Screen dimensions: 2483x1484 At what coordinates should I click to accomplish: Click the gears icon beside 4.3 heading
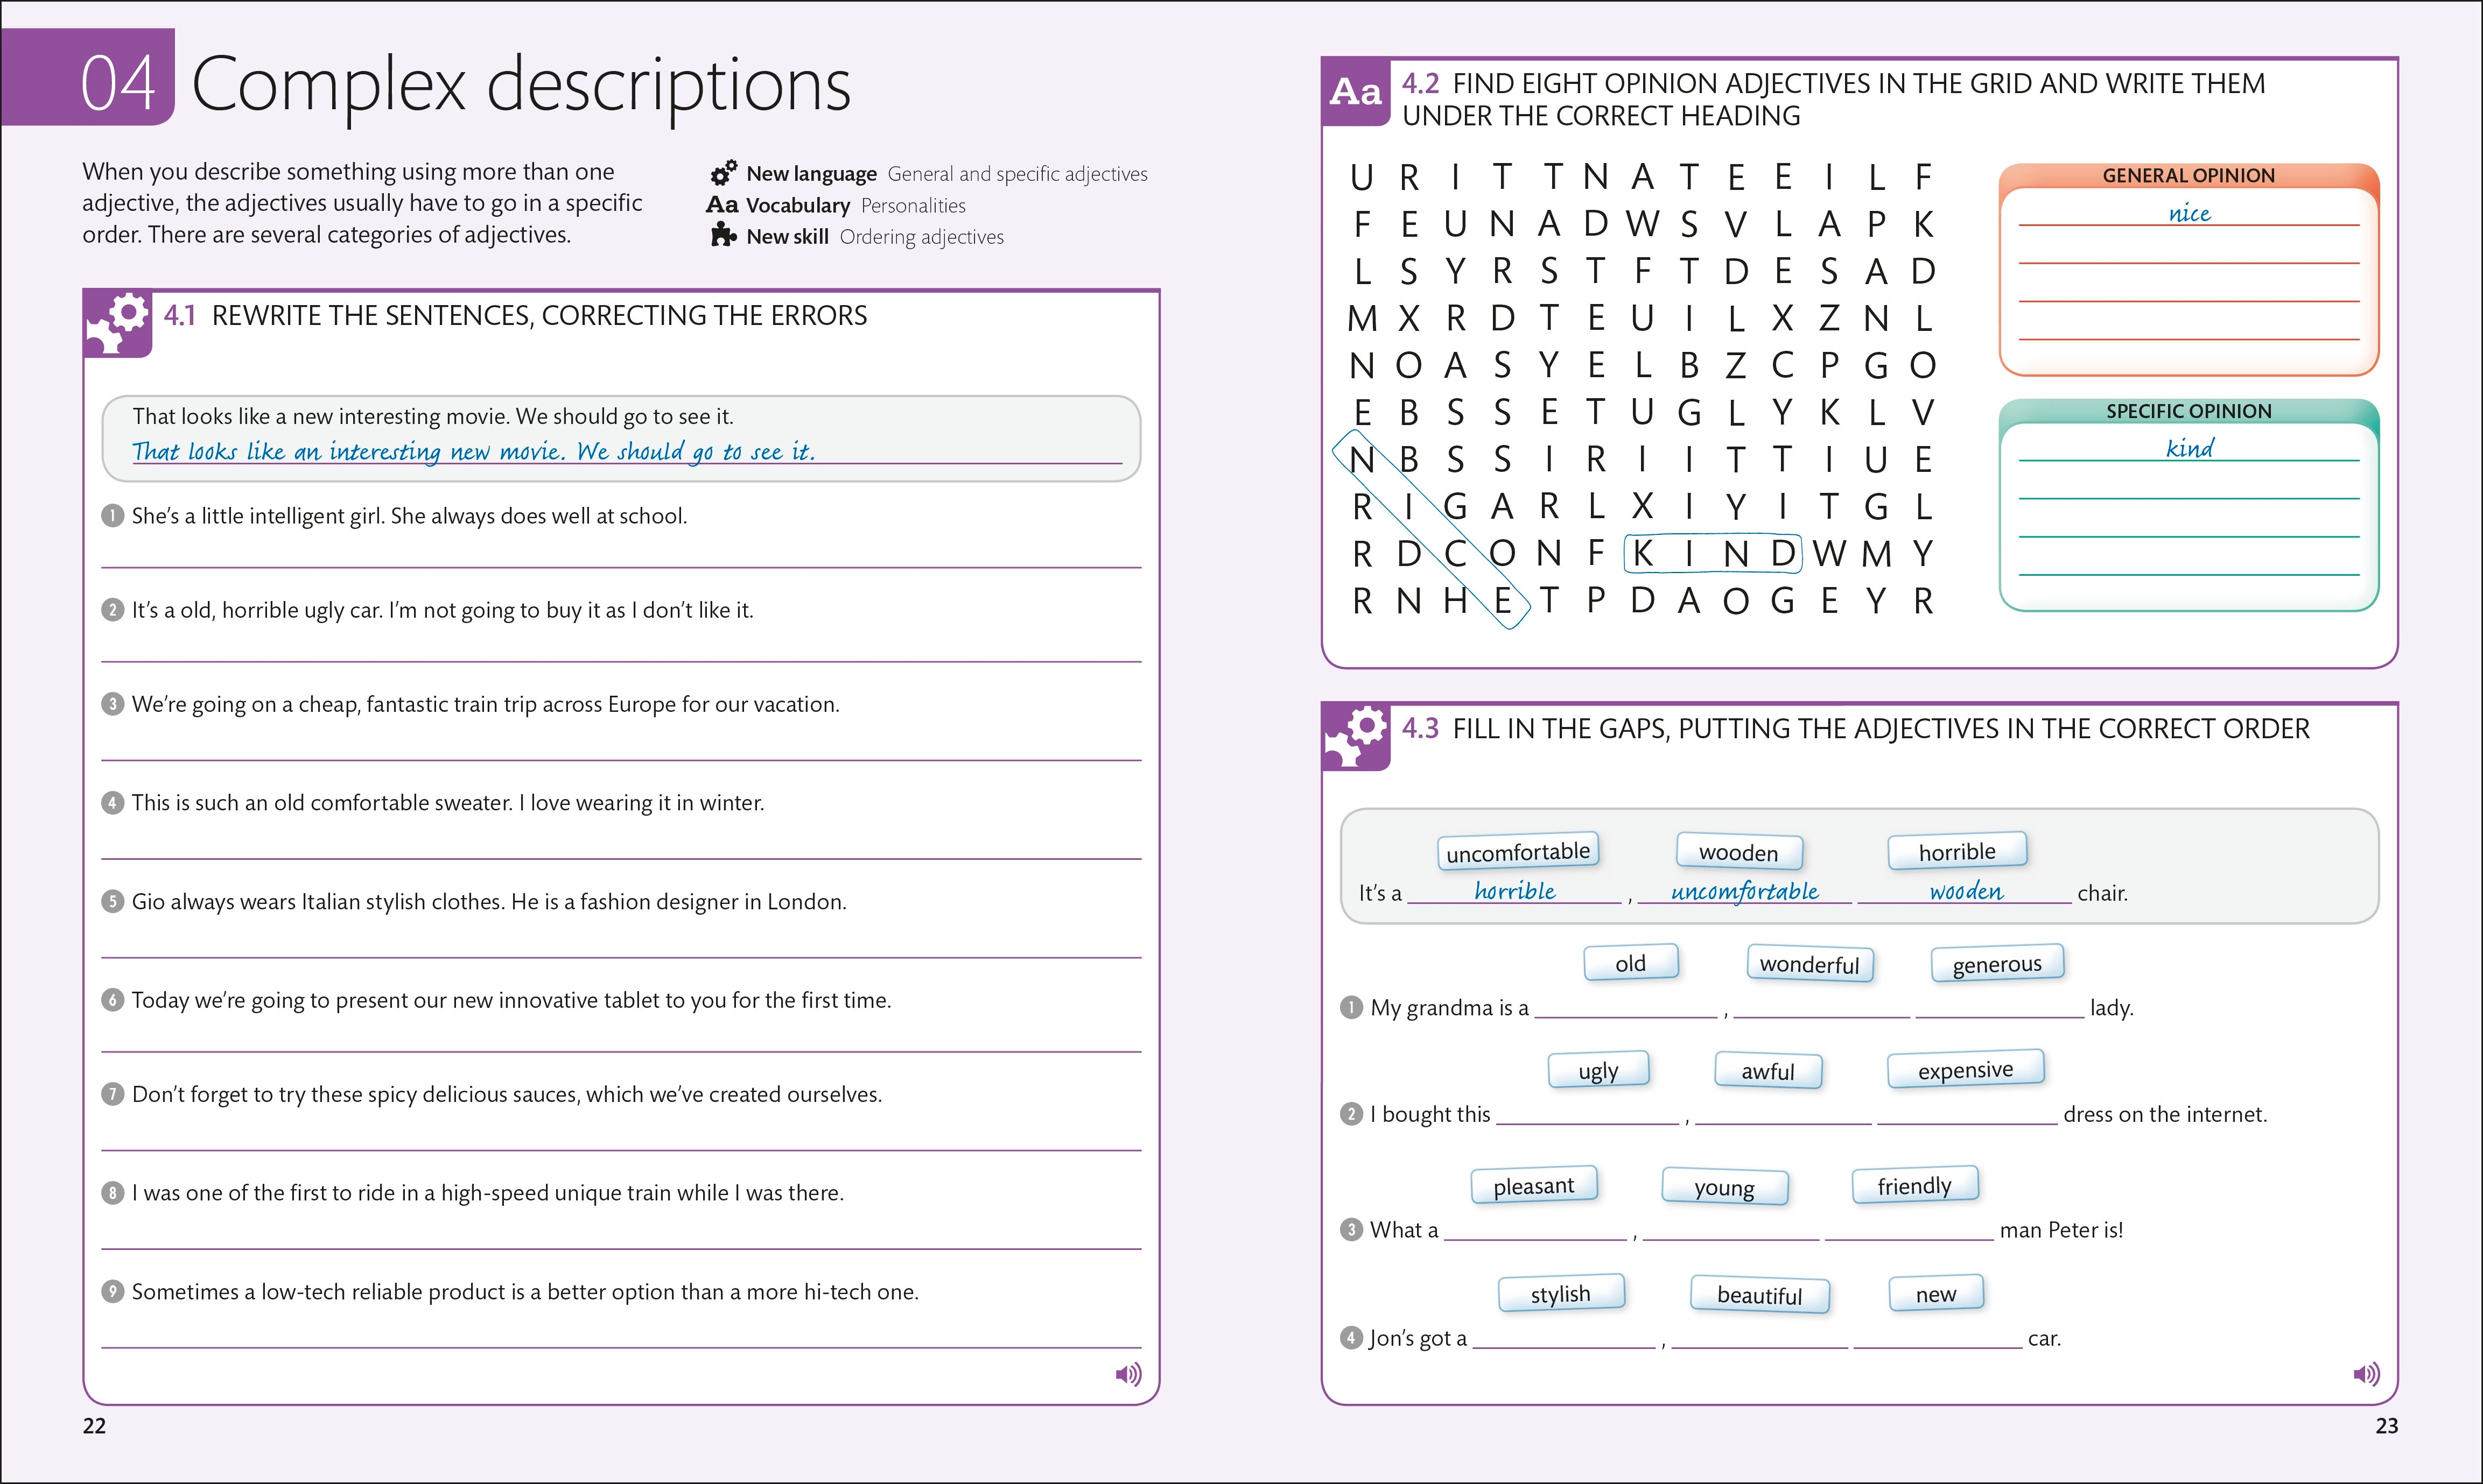1356,737
